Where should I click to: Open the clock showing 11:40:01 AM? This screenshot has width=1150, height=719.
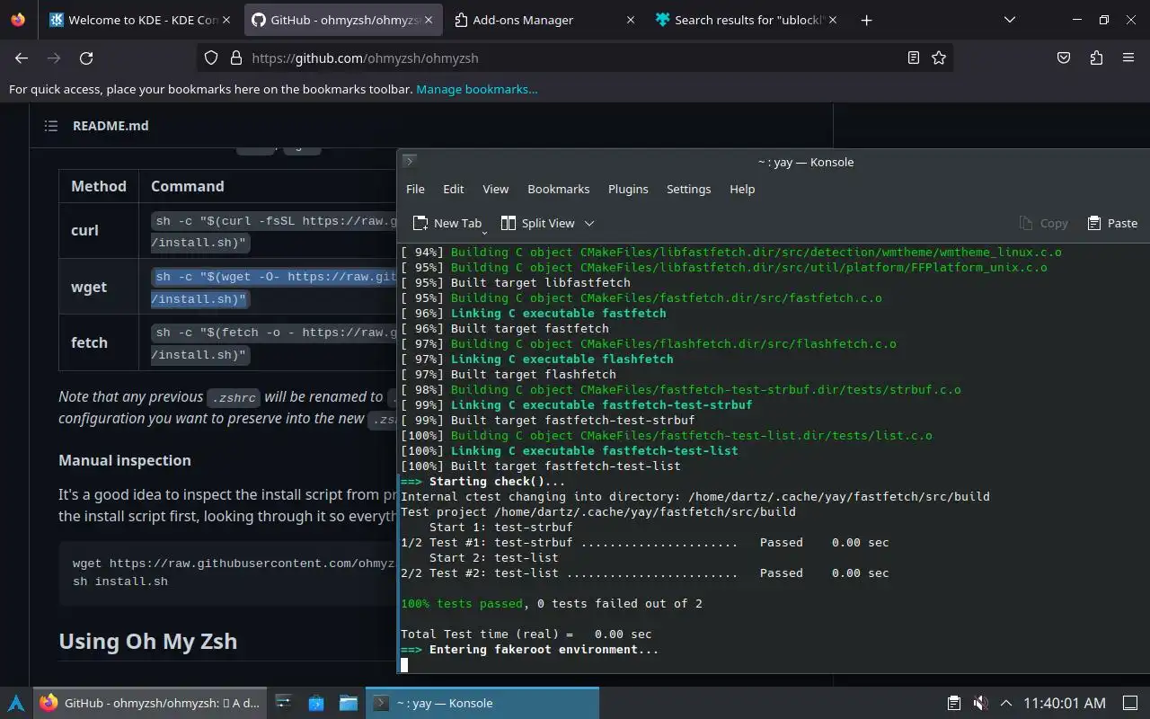tap(1065, 703)
